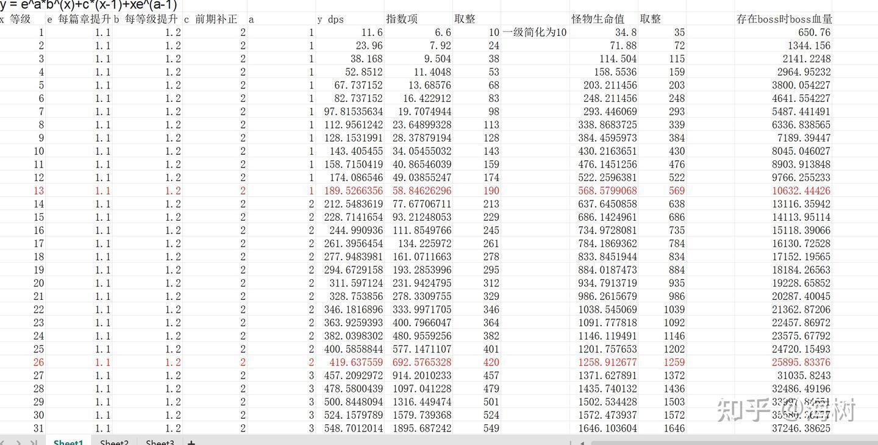The width and height of the screenshot is (878, 445).
Task: Select the Sheet3 worksheet tab
Action: [160, 441]
